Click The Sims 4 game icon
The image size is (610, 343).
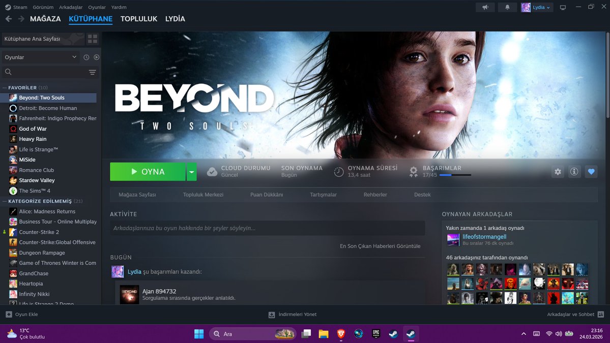[13, 191]
